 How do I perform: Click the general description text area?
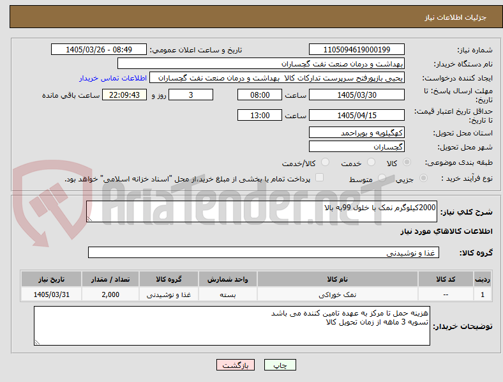(x=262, y=211)
